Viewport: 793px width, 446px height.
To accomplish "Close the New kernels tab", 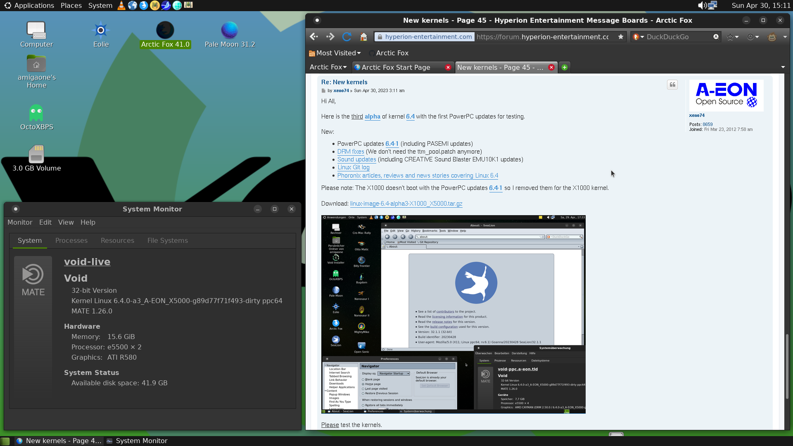I will click(551, 67).
